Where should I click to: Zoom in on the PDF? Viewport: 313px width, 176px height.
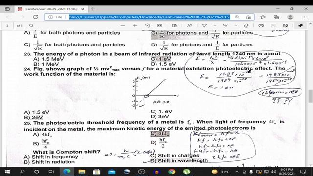point(135,26)
